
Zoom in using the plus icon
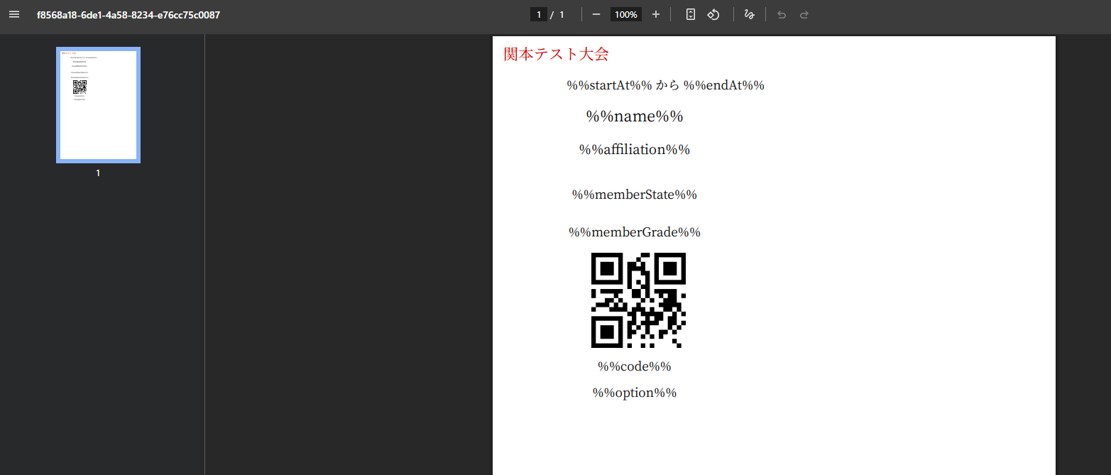pos(655,15)
